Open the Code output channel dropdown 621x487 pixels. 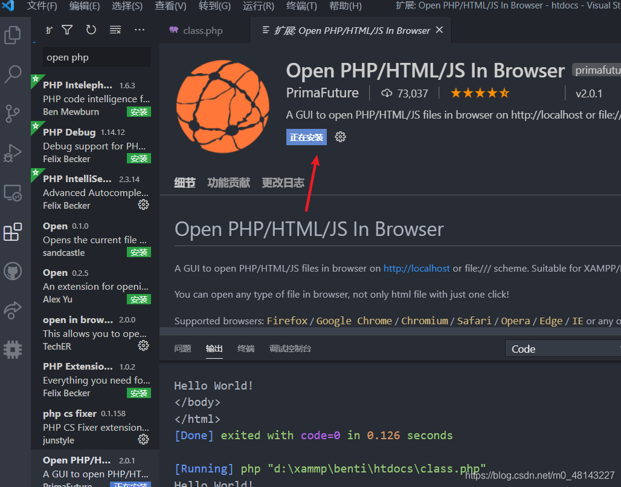(563, 348)
